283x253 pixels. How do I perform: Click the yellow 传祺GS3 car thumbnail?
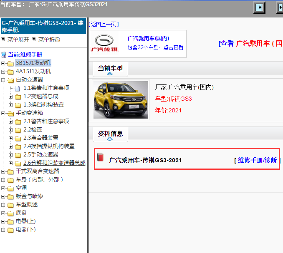[121, 100]
